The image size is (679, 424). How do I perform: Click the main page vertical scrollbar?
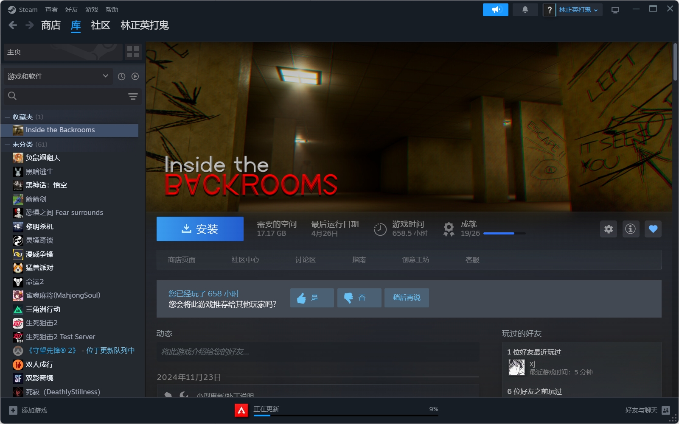[x=675, y=62]
